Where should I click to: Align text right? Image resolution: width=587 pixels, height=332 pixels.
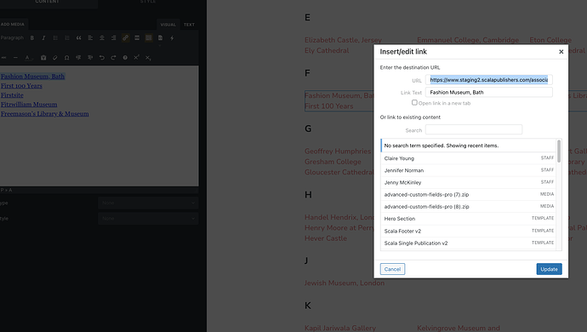pyautogui.click(x=113, y=37)
